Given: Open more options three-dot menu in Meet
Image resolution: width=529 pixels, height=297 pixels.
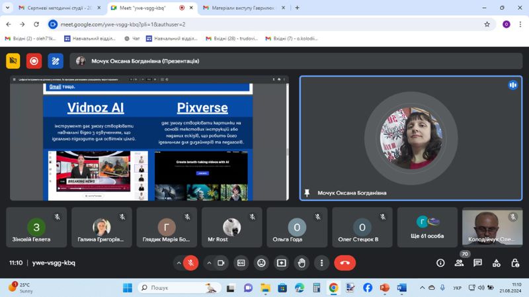Looking at the screenshot, I should point(321,263).
